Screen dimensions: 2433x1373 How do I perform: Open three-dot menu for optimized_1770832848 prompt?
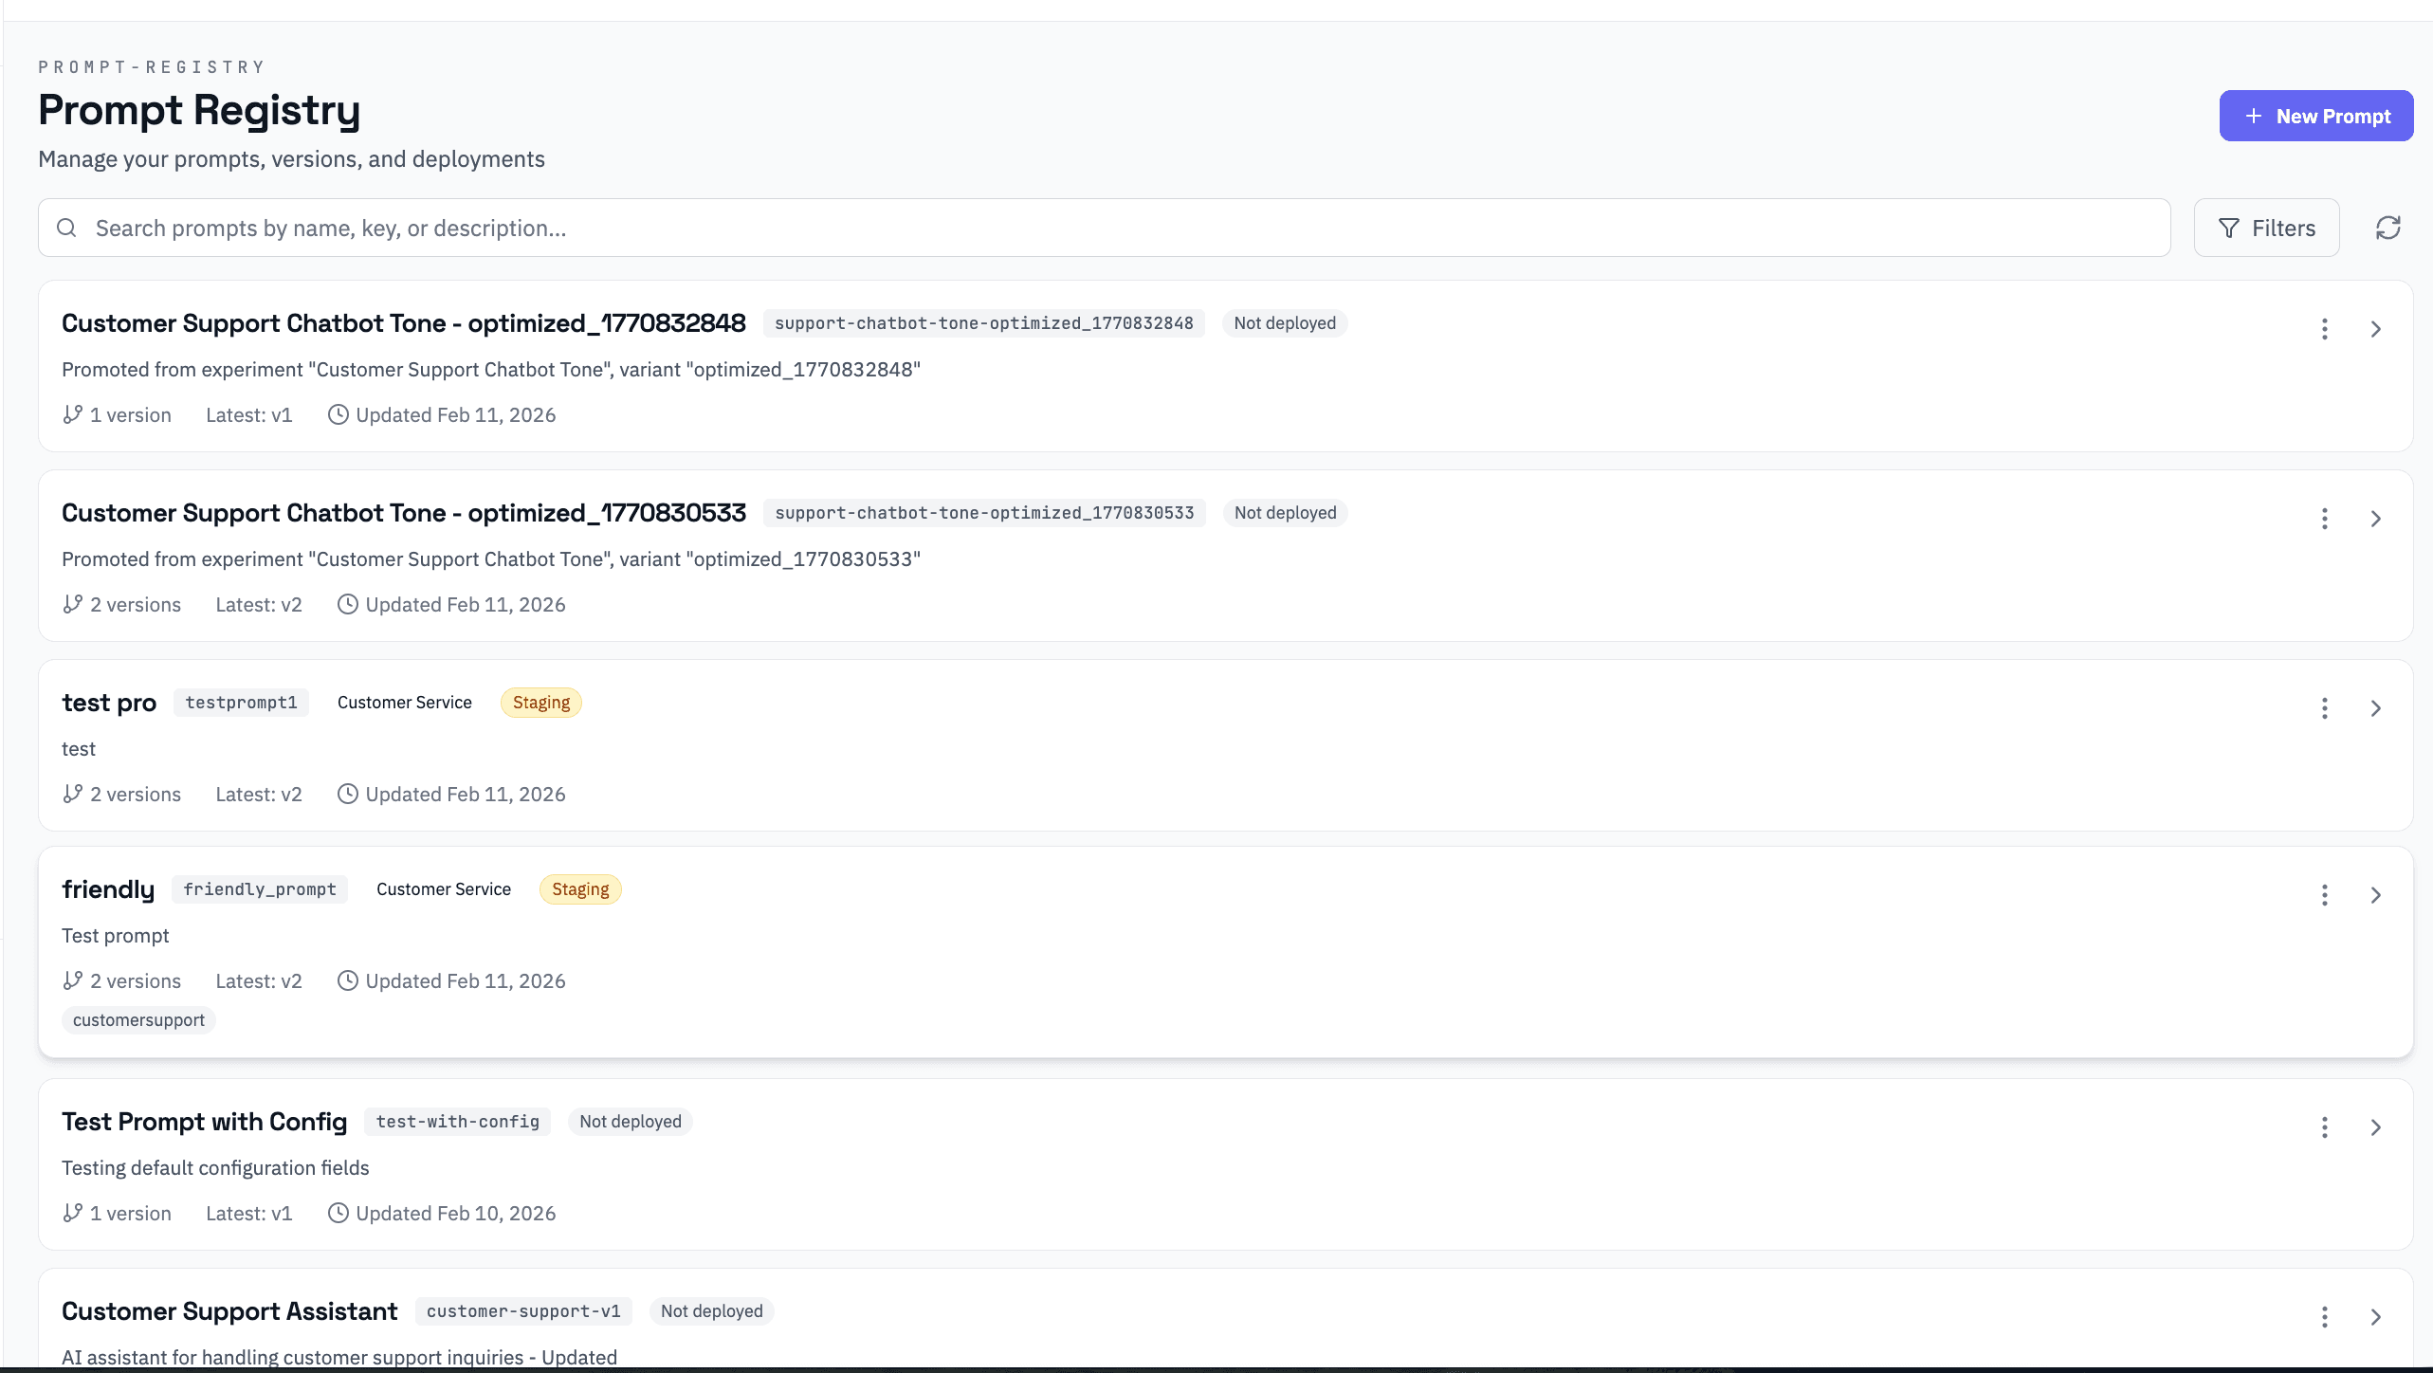2324,329
